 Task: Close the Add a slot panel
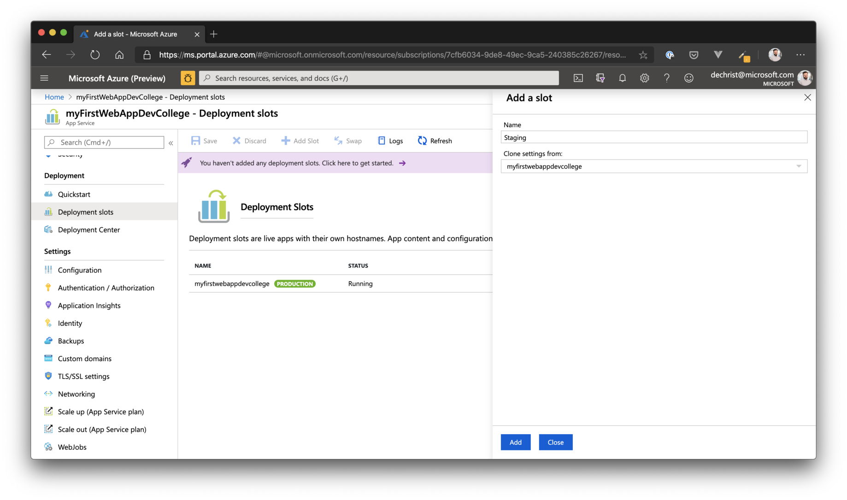(807, 98)
